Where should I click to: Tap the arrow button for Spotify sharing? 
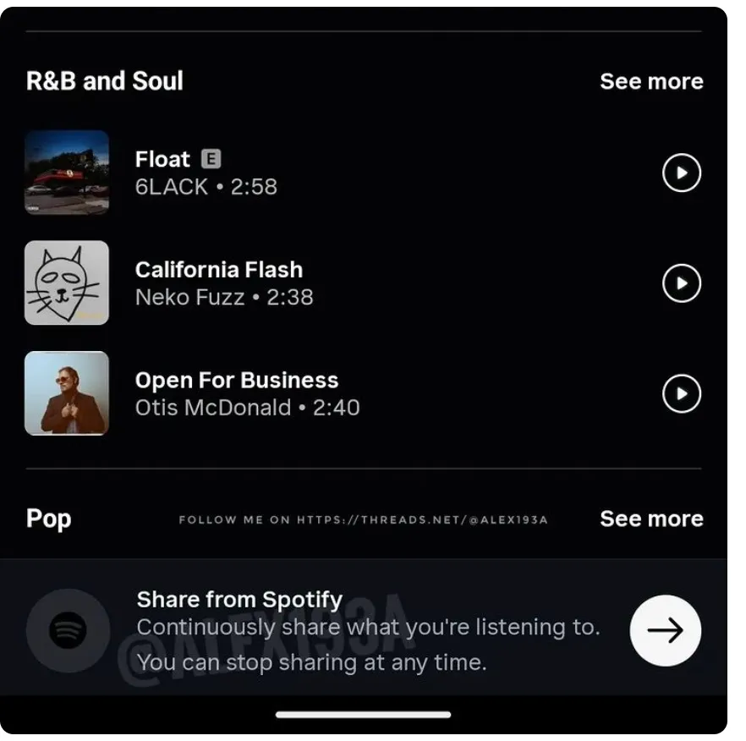(666, 631)
